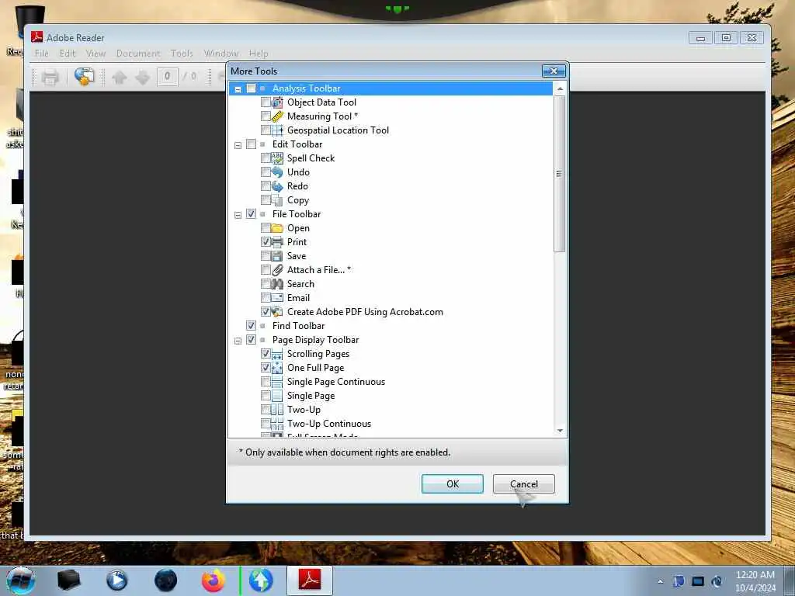
Task: Click the Object Data Tool icon
Action: (277, 102)
